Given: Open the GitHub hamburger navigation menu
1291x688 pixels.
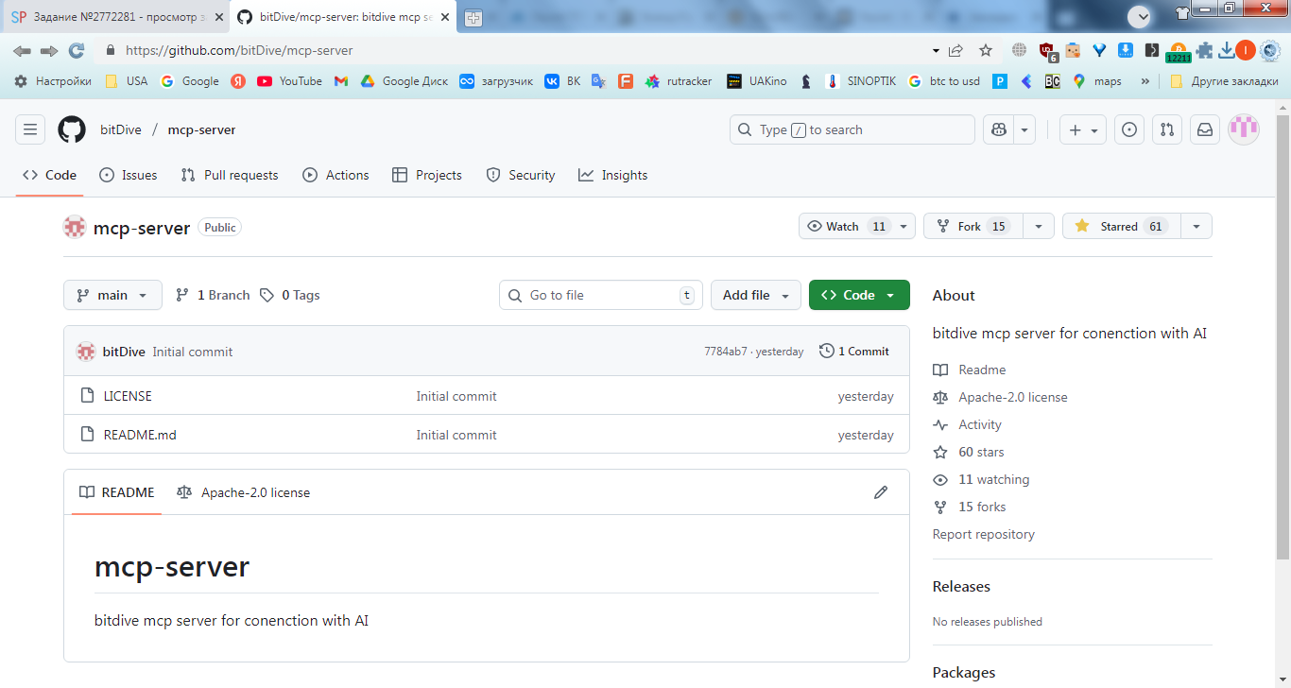Looking at the screenshot, I should click(x=30, y=129).
